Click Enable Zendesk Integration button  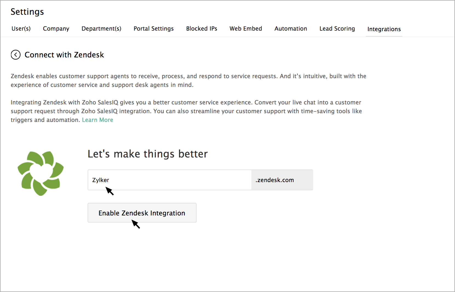click(142, 213)
